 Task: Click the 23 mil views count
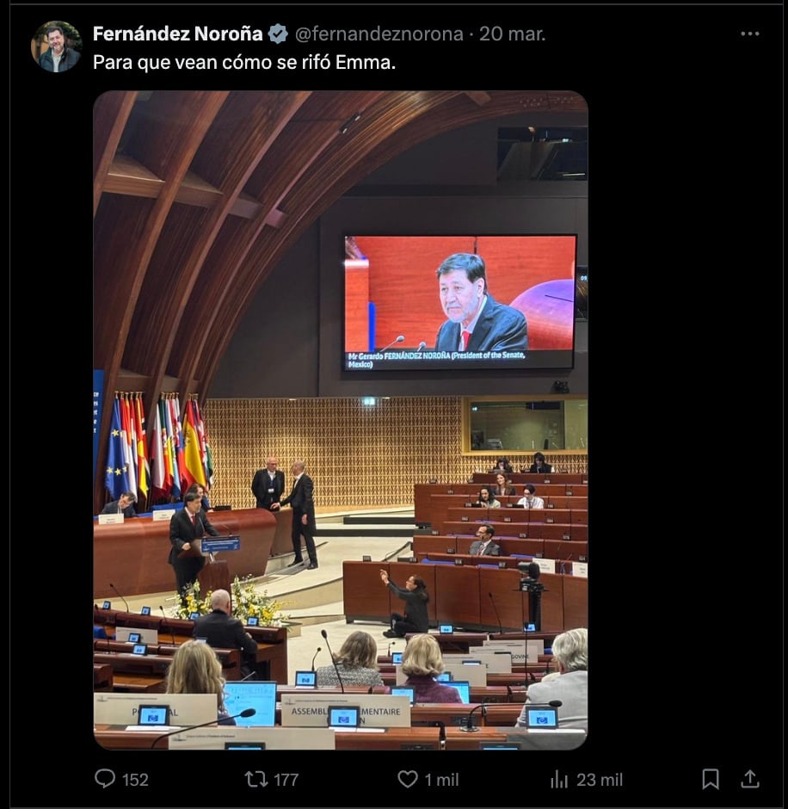pos(600,780)
